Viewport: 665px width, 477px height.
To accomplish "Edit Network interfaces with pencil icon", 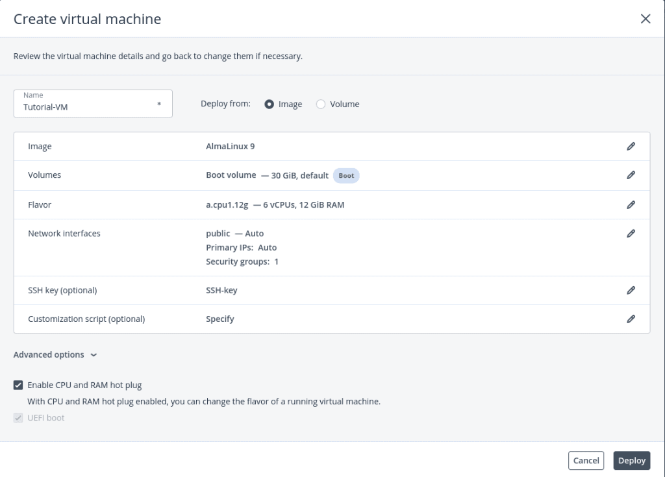I will pos(631,234).
